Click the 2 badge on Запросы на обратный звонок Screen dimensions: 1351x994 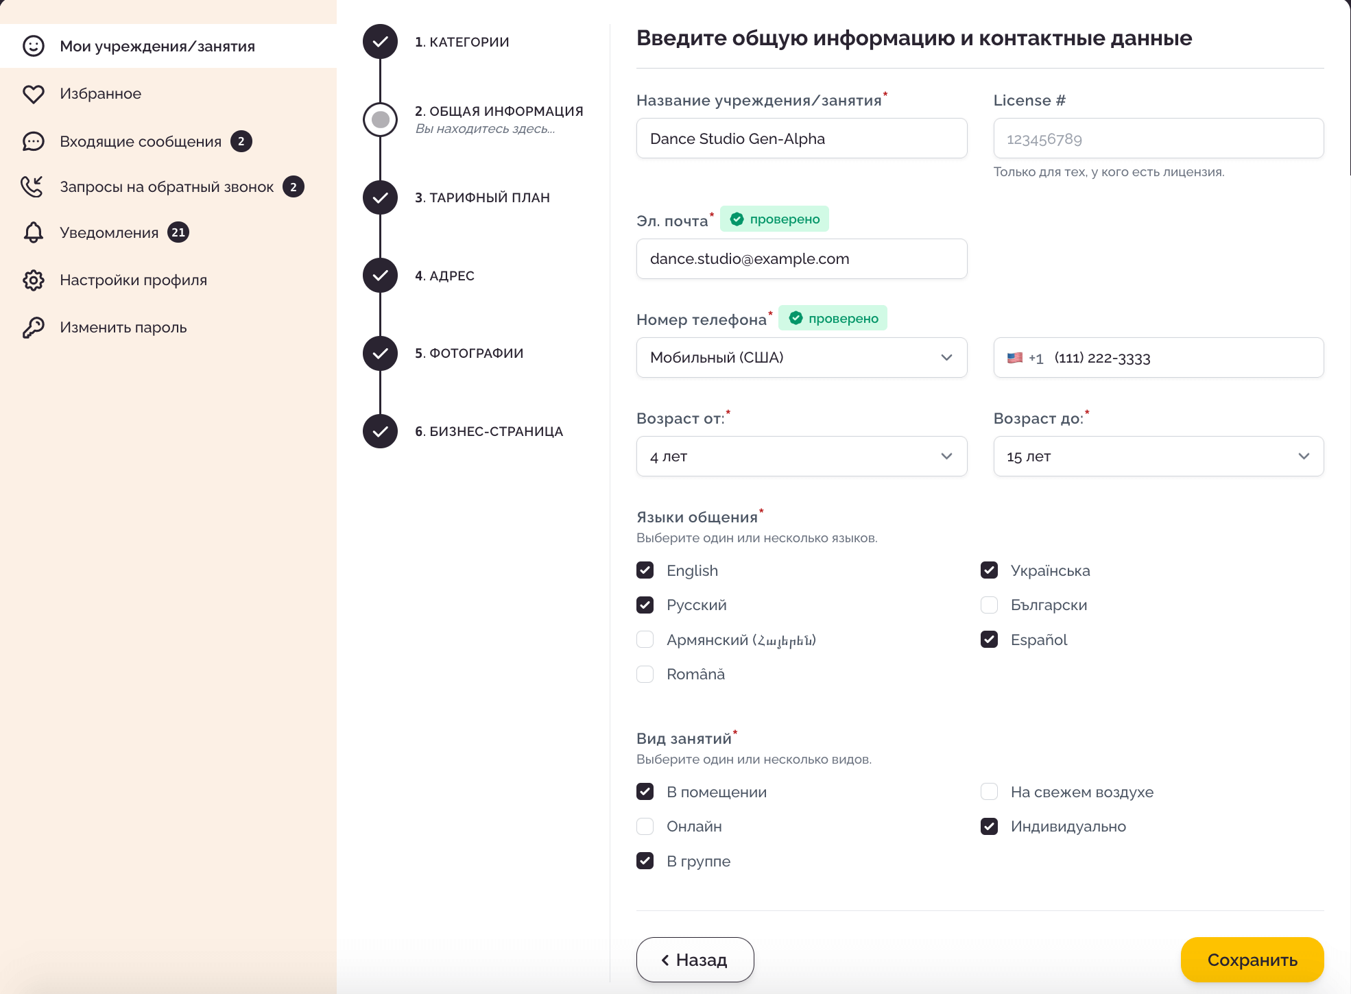click(294, 186)
